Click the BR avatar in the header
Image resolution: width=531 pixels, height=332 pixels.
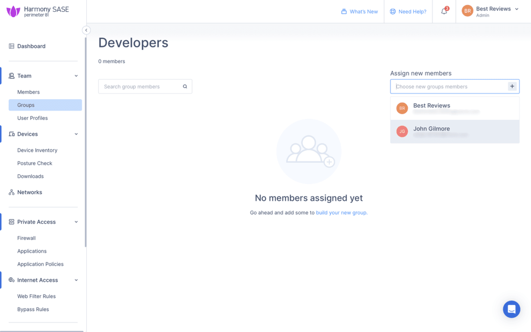coord(467,12)
